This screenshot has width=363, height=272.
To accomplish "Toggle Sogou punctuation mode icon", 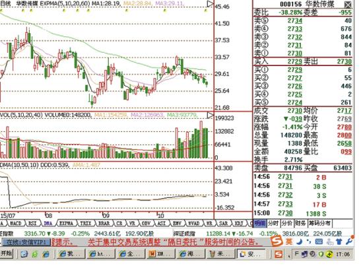I will pos(309,242).
